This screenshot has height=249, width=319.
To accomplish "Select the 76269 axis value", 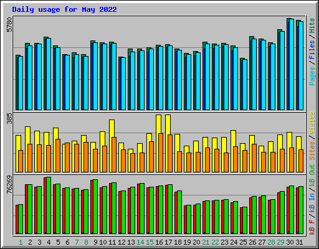I will click(9, 185).
